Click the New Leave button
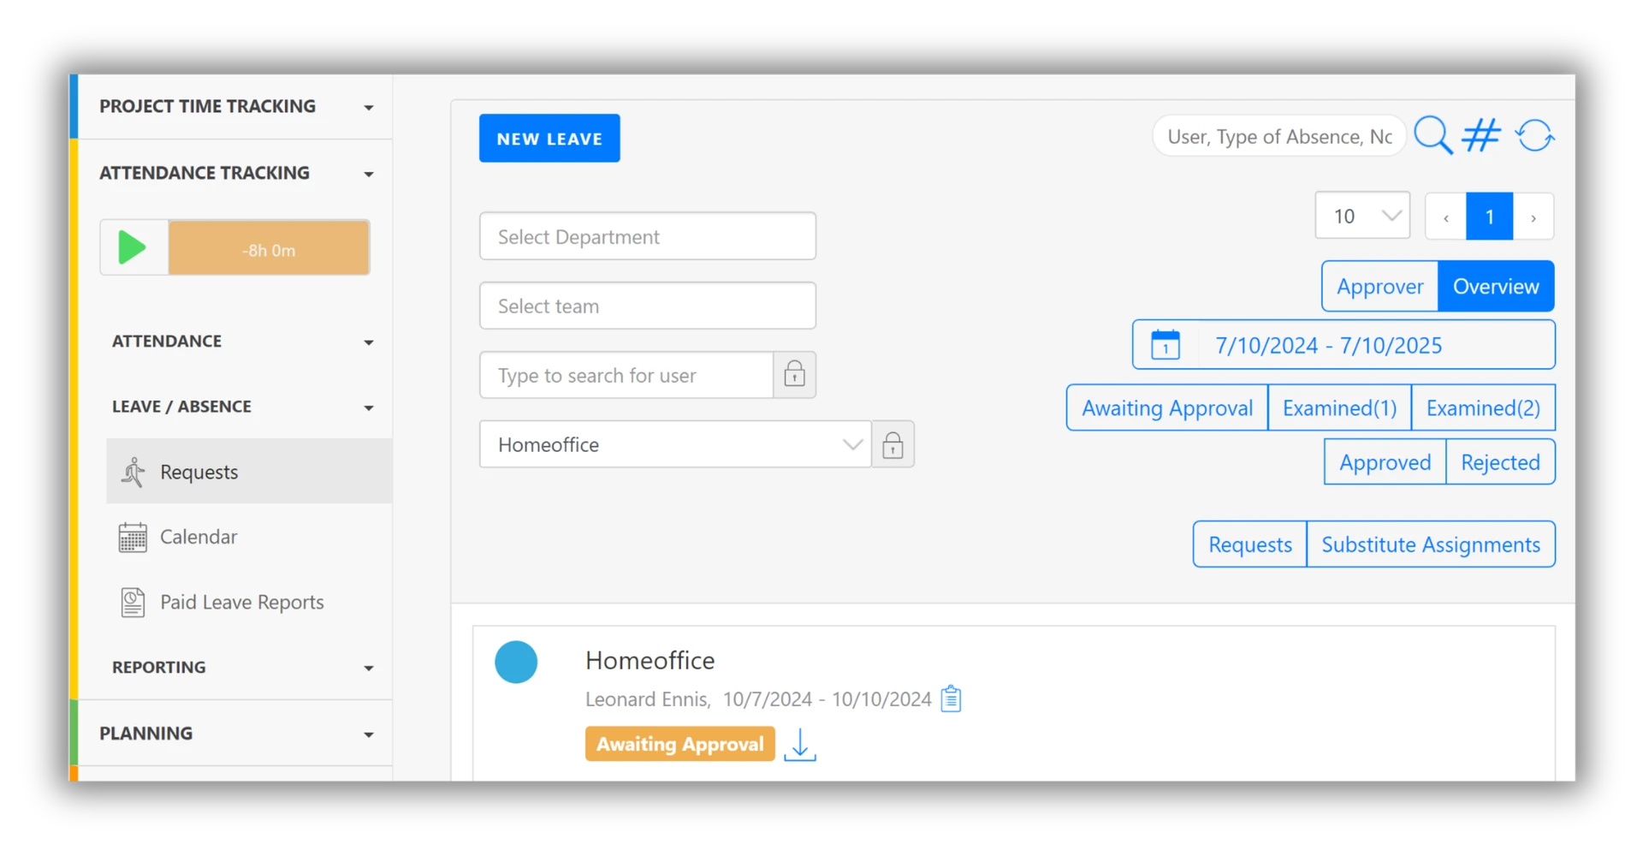This screenshot has height=856, width=1643. tap(549, 139)
